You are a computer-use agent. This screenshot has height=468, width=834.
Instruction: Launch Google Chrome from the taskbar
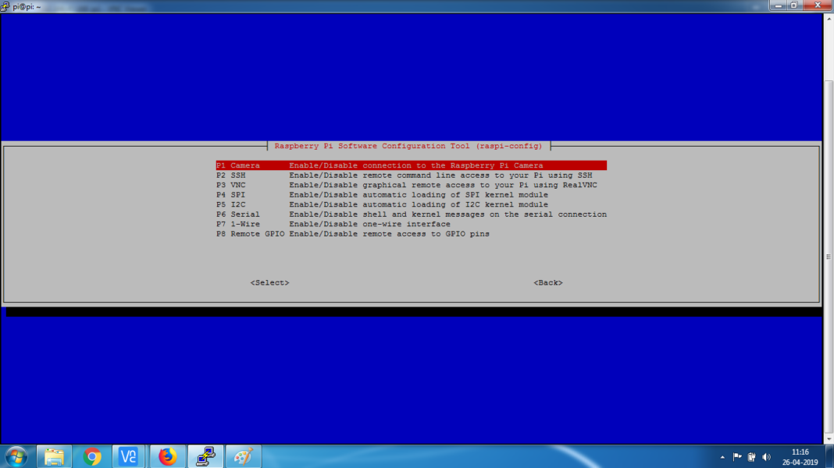[x=92, y=456]
